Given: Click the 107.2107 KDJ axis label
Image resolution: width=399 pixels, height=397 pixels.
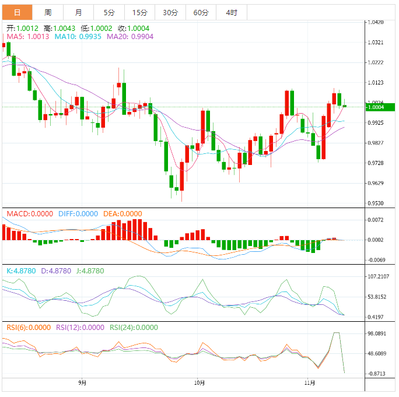Looking at the screenshot, I should click(379, 276).
